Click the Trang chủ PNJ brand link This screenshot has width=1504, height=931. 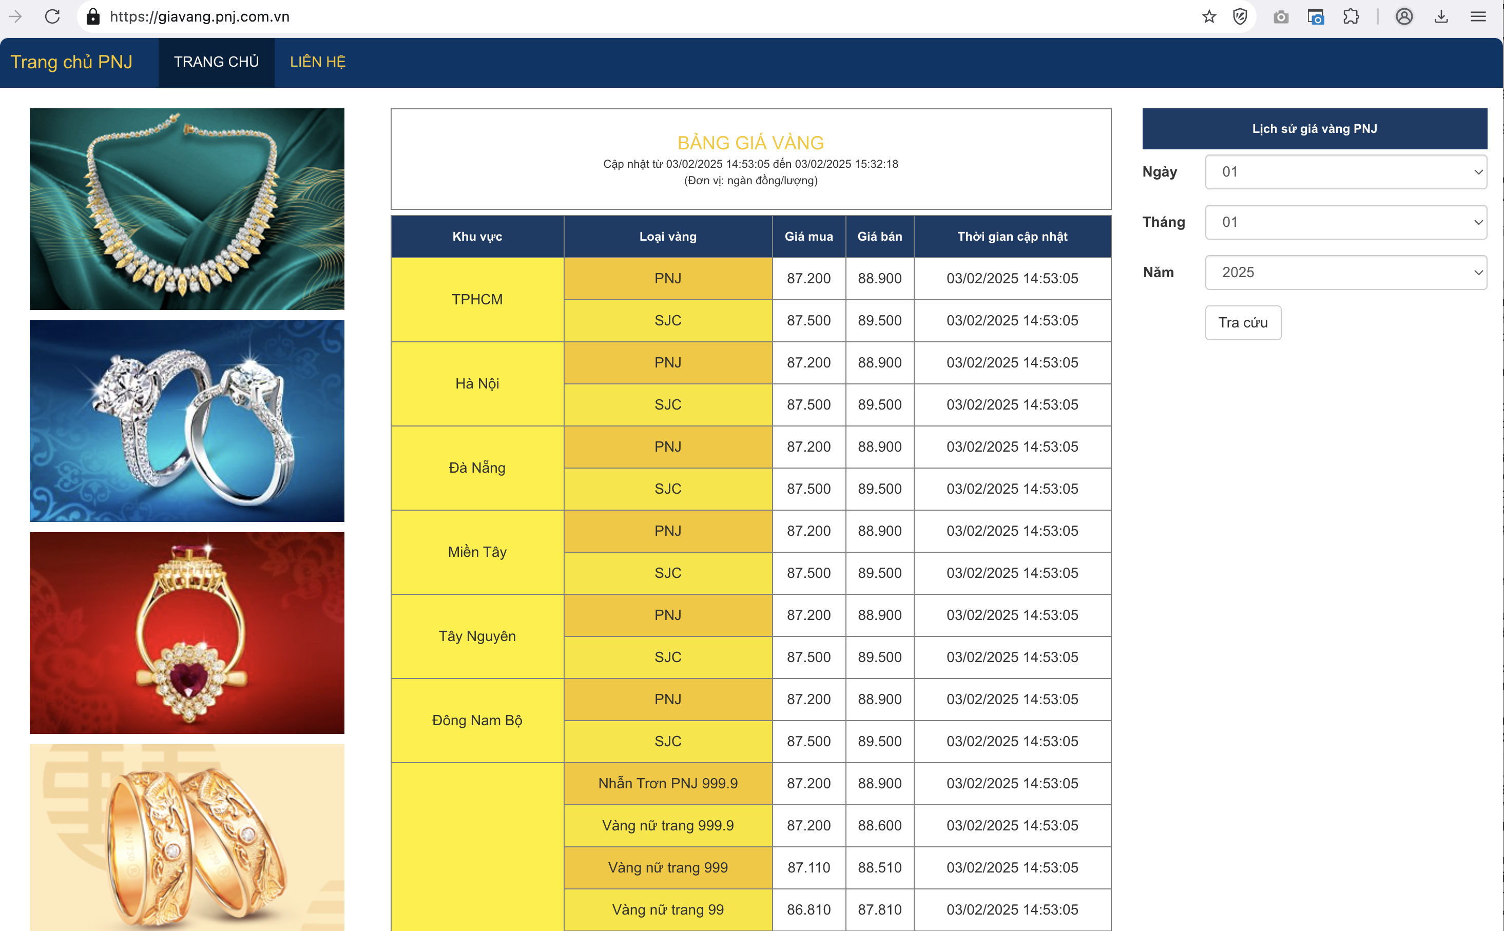(x=71, y=62)
